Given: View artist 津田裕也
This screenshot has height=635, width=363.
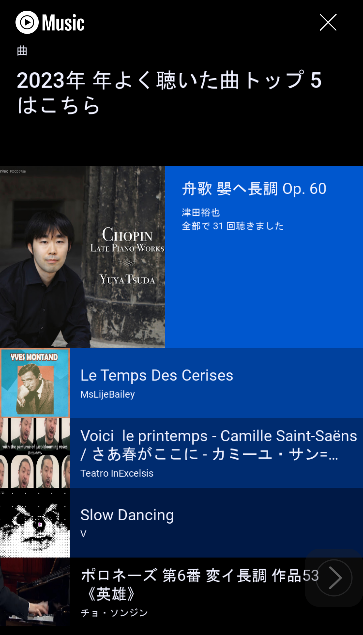Looking at the screenshot, I should click(201, 212).
